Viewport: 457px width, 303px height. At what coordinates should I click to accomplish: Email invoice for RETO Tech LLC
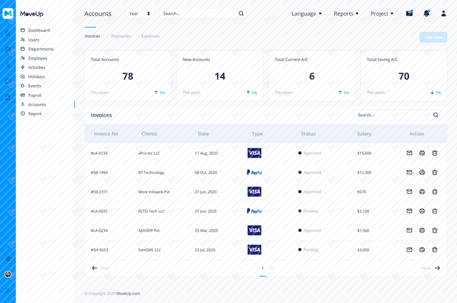(x=409, y=211)
